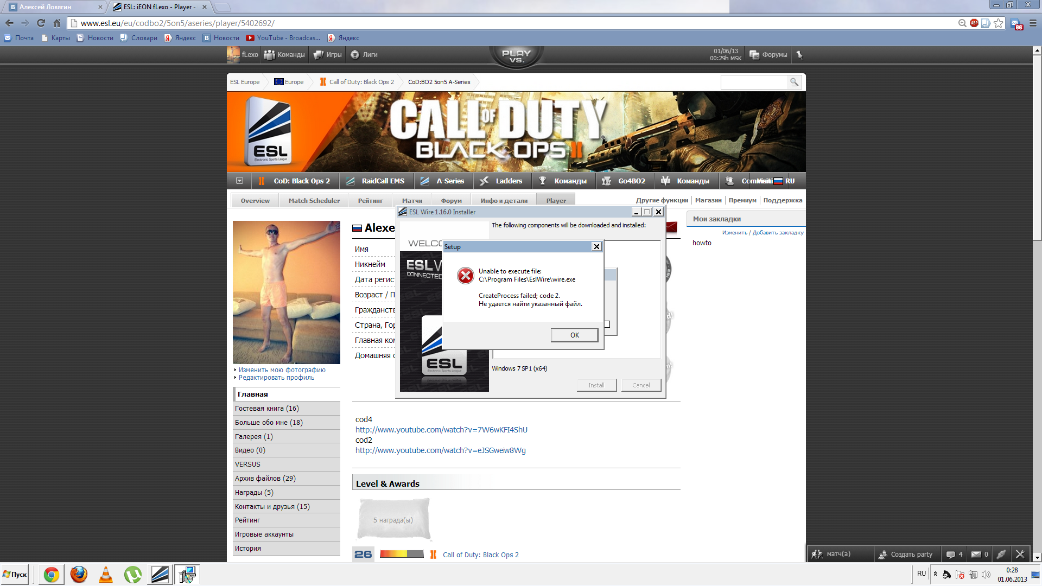Click the player profile photo

click(x=287, y=292)
